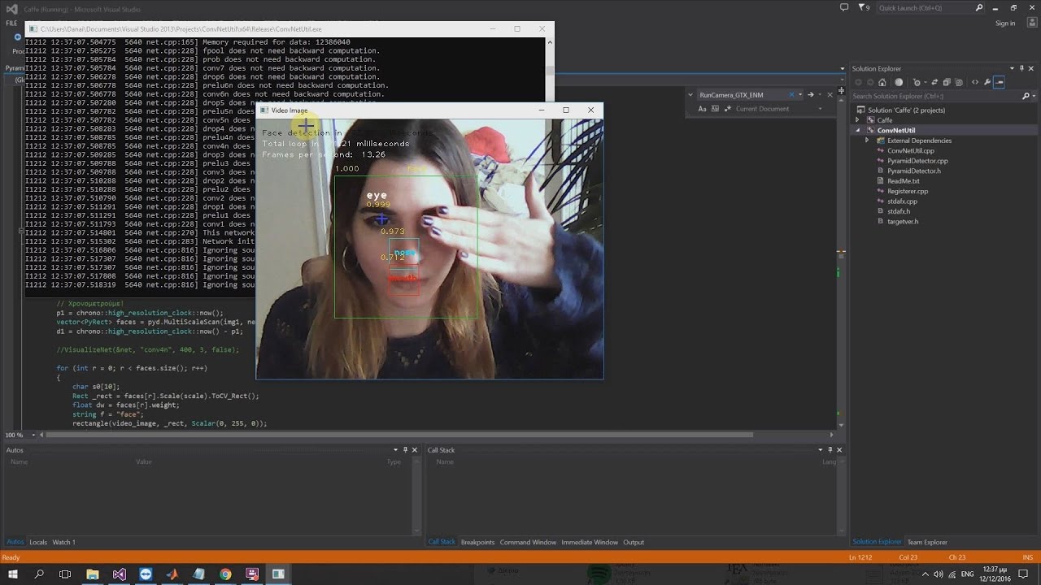Close the Find box
1041x585 pixels.
tap(830, 94)
